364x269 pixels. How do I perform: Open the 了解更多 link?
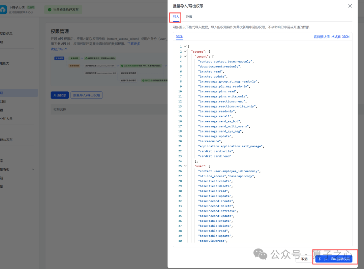pos(134,43)
